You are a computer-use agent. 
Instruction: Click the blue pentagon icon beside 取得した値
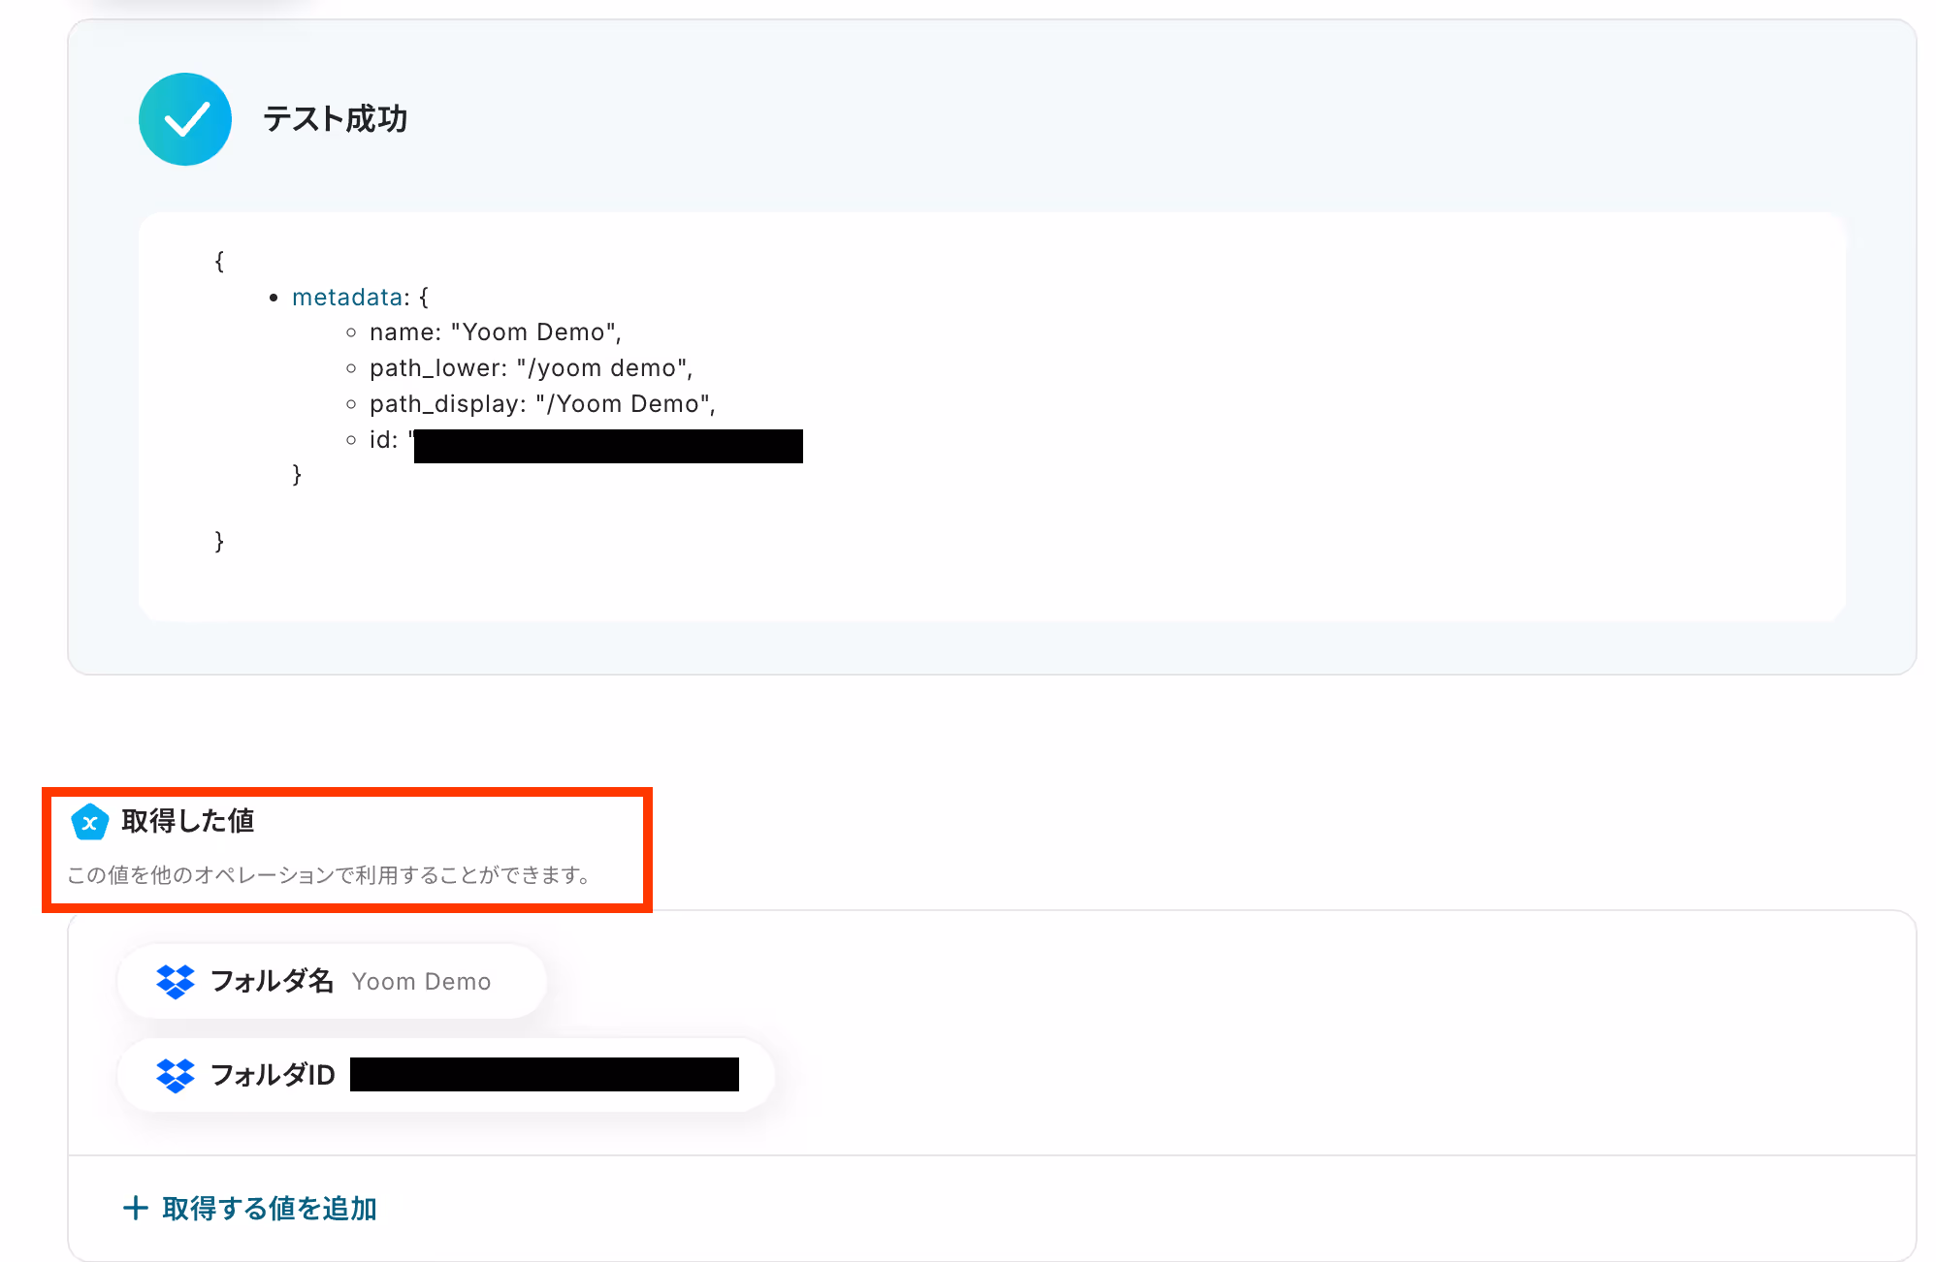point(89,822)
